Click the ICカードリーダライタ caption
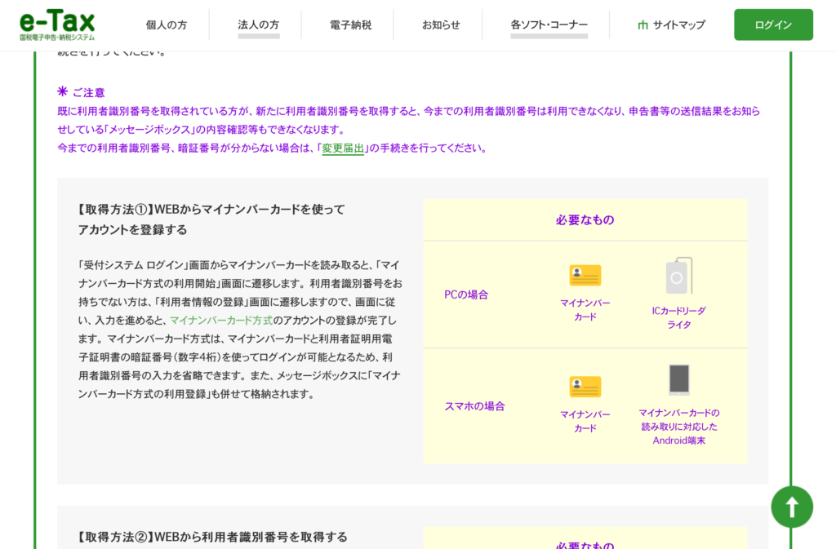The image size is (836, 549). click(678, 318)
